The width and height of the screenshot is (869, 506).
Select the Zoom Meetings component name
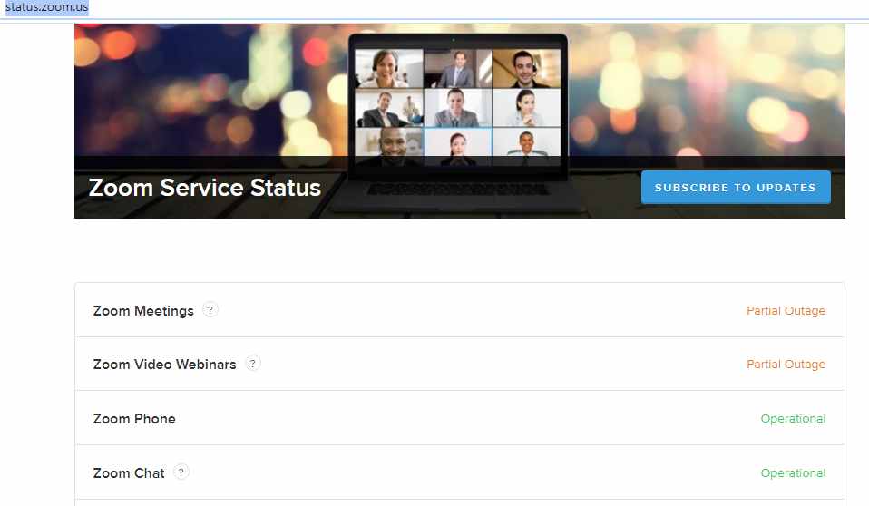(x=143, y=311)
